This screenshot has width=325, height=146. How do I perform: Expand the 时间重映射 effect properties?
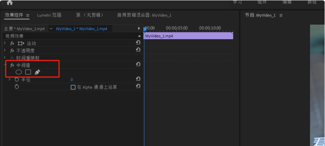click(x=5, y=58)
